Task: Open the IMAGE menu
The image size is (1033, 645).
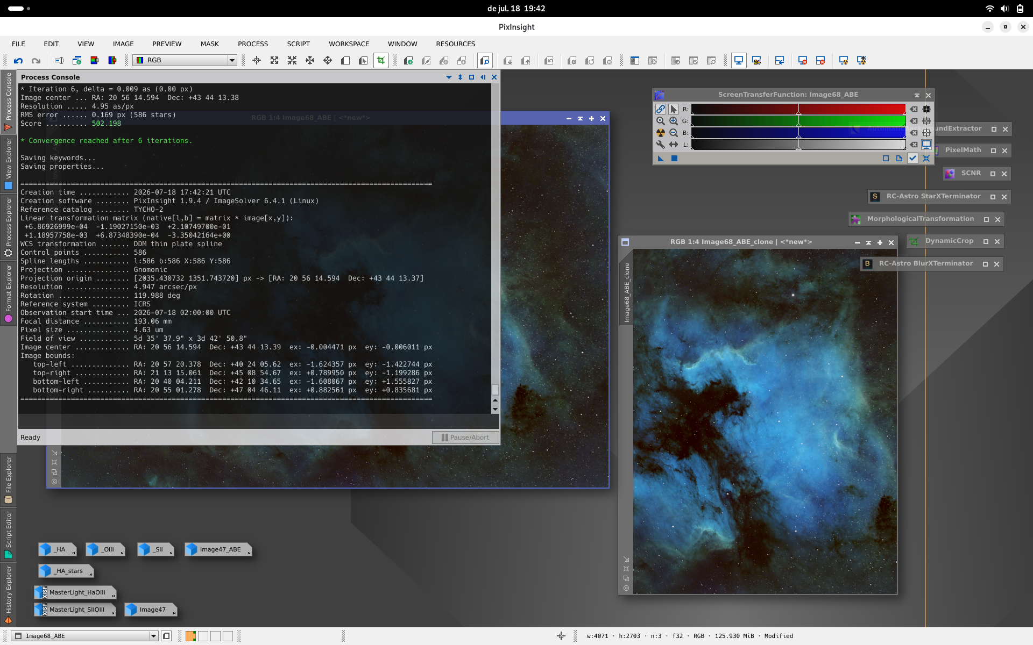Action: [123, 44]
